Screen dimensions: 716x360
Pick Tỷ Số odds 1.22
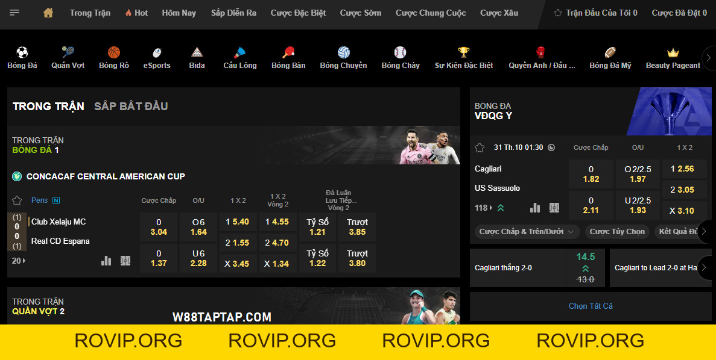tap(317, 258)
